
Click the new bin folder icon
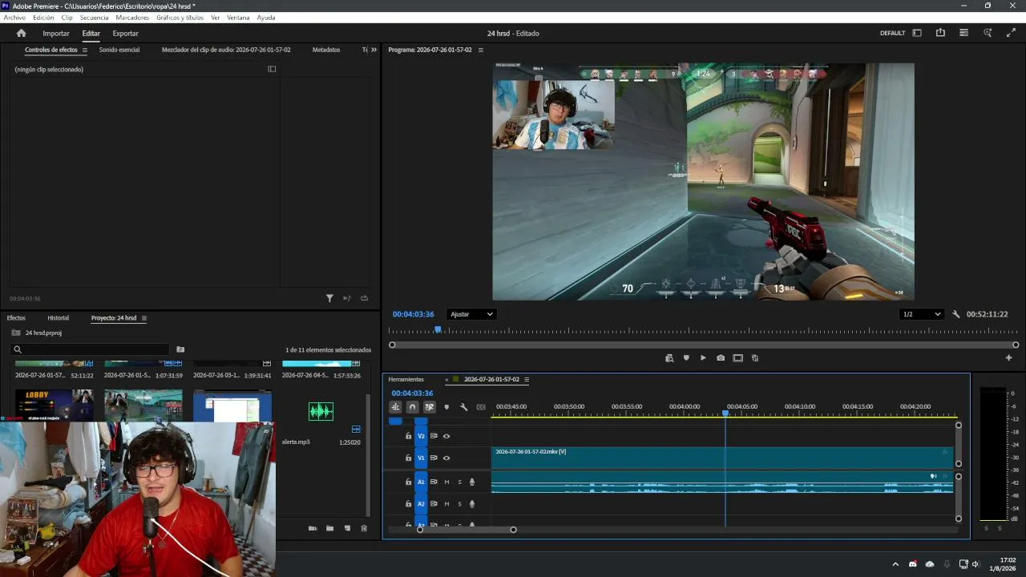click(329, 528)
